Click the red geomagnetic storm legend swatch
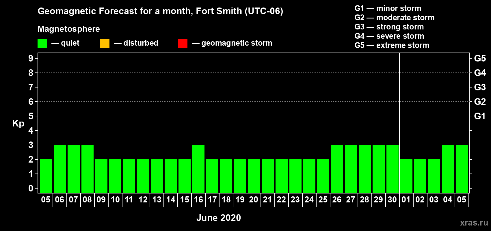Viewport: 491px width, 231px height. tap(183, 44)
